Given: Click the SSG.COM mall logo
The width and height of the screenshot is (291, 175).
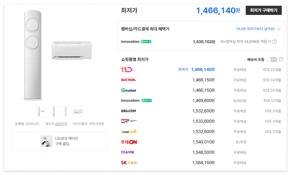Looking at the screenshot, I should (129, 111).
